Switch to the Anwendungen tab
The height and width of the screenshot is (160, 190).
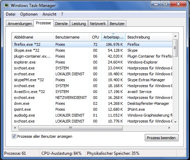pyautogui.click(x=20, y=24)
